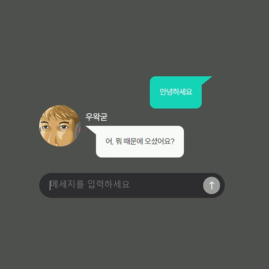Screen dimensions: 269x269
Task: Click the avatar's eyes in the profile picture
Action: tap(55, 127)
